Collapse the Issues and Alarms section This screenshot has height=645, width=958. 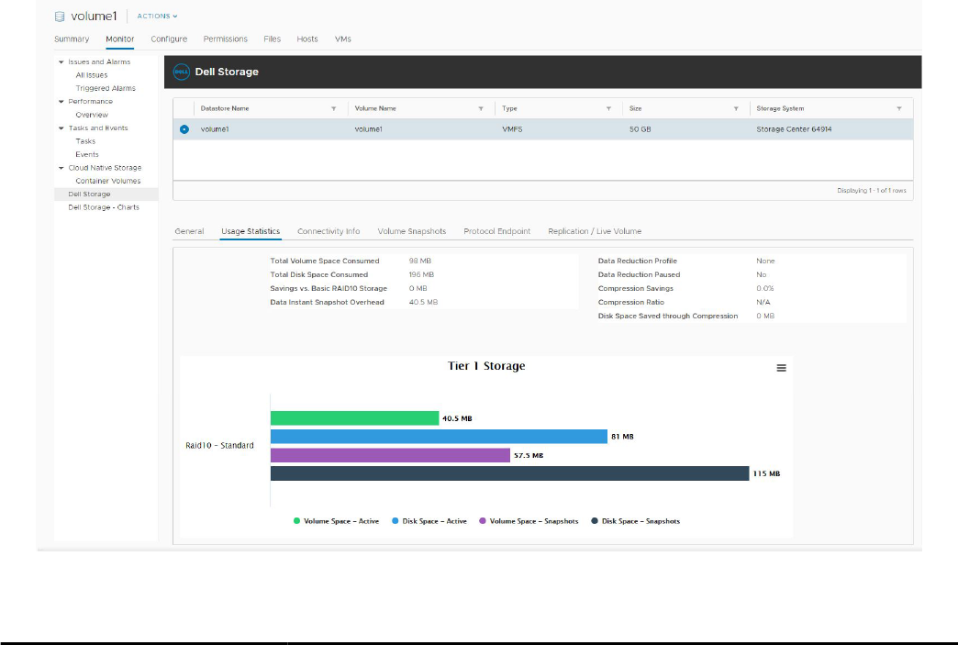61,62
